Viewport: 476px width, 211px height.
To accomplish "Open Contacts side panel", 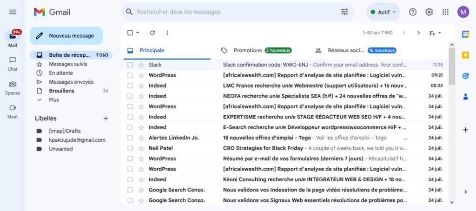I will point(465,97).
